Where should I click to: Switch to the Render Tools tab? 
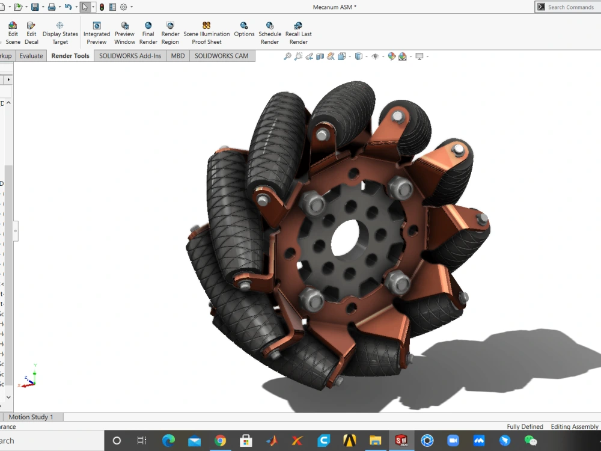click(70, 56)
